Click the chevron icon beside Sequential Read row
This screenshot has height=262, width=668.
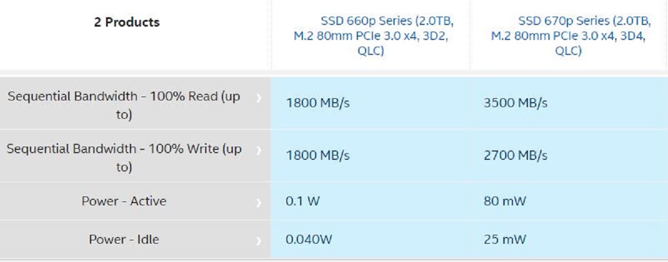coord(258,98)
